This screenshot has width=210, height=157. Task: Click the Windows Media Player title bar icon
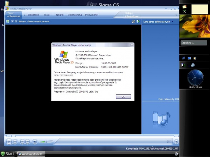point(7,9)
